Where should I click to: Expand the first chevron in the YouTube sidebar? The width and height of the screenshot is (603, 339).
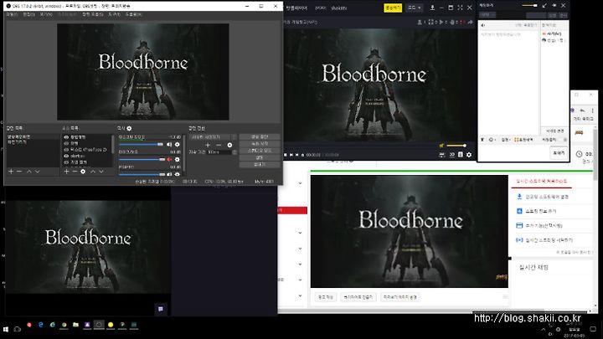click(x=300, y=183)
